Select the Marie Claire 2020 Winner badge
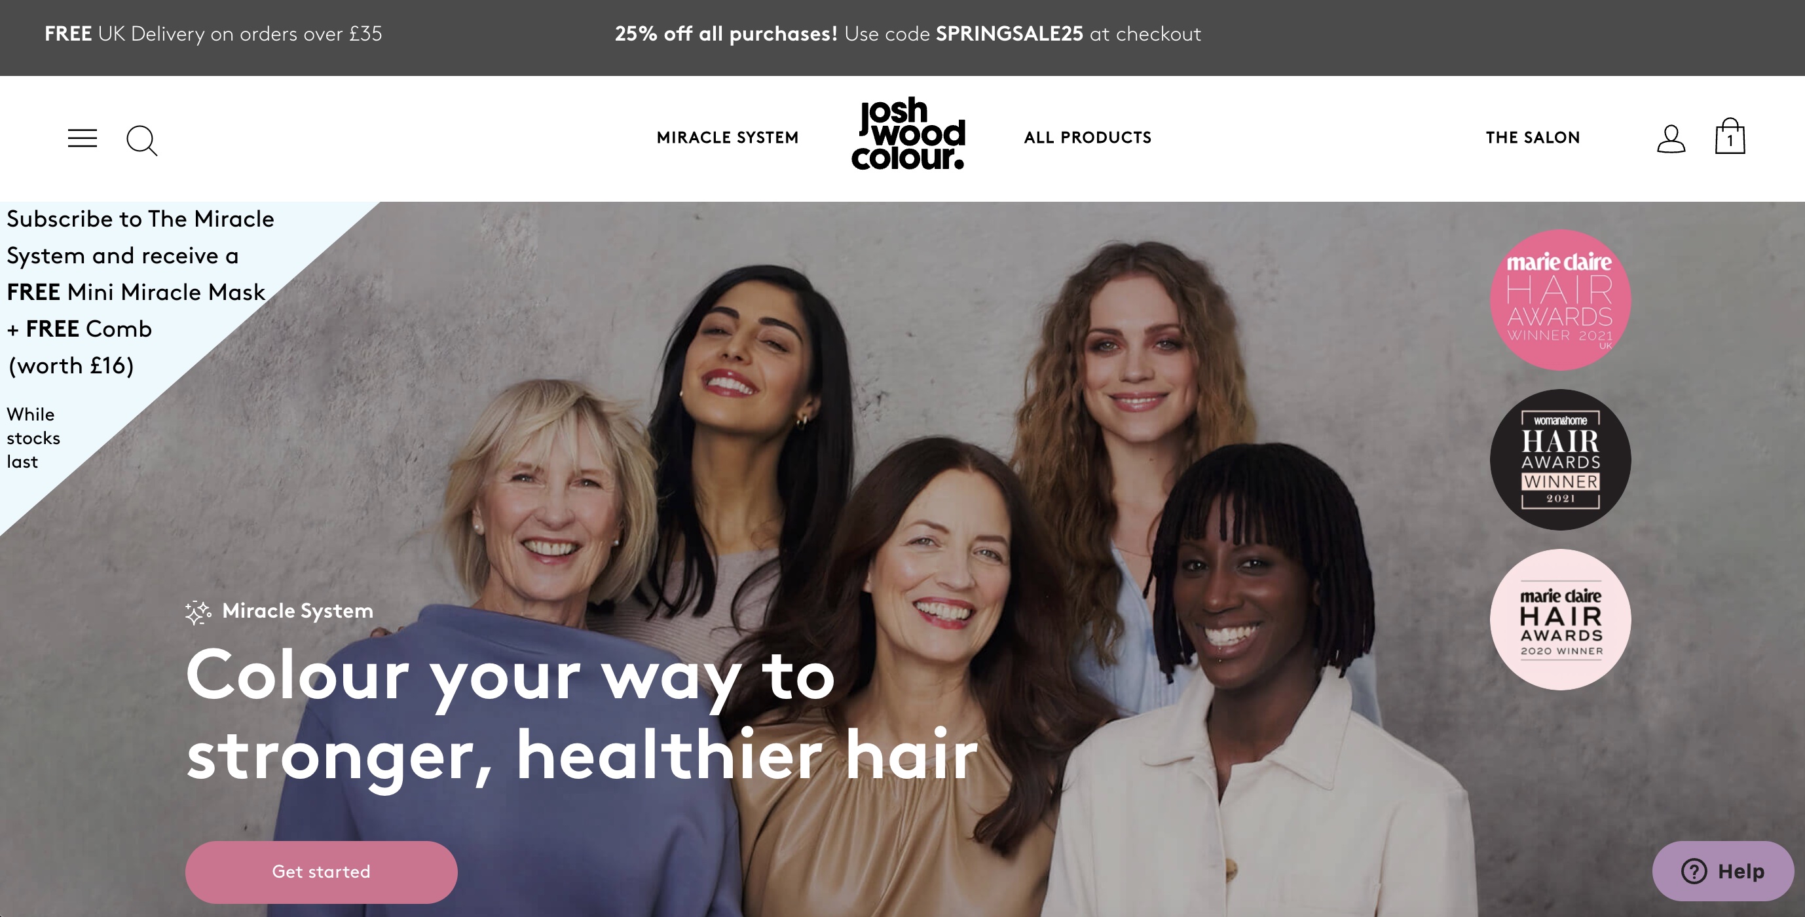Viewport: 1805px width, 917px height. [1560, 619]
